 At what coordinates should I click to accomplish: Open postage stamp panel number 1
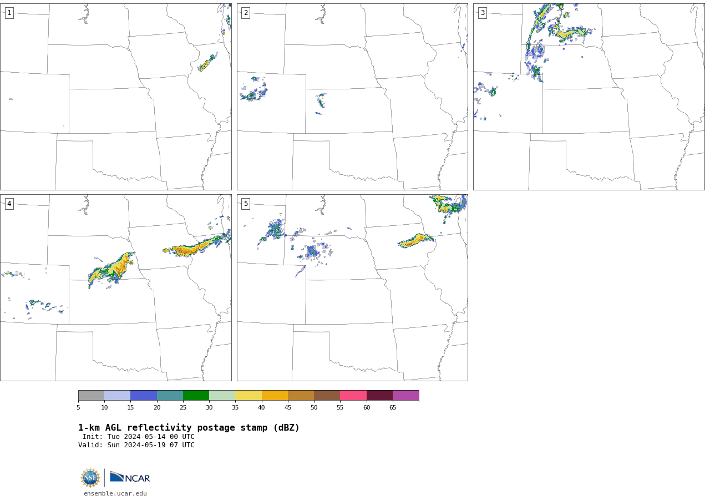[x=116, y=97]
